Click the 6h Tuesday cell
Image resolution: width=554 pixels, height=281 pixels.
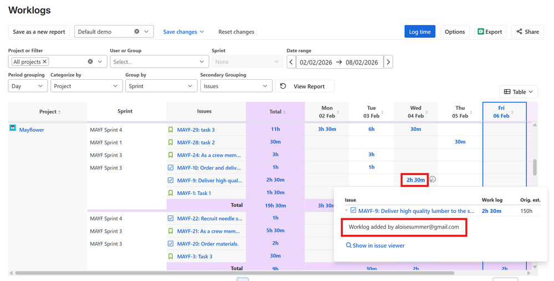click(372, 129)
